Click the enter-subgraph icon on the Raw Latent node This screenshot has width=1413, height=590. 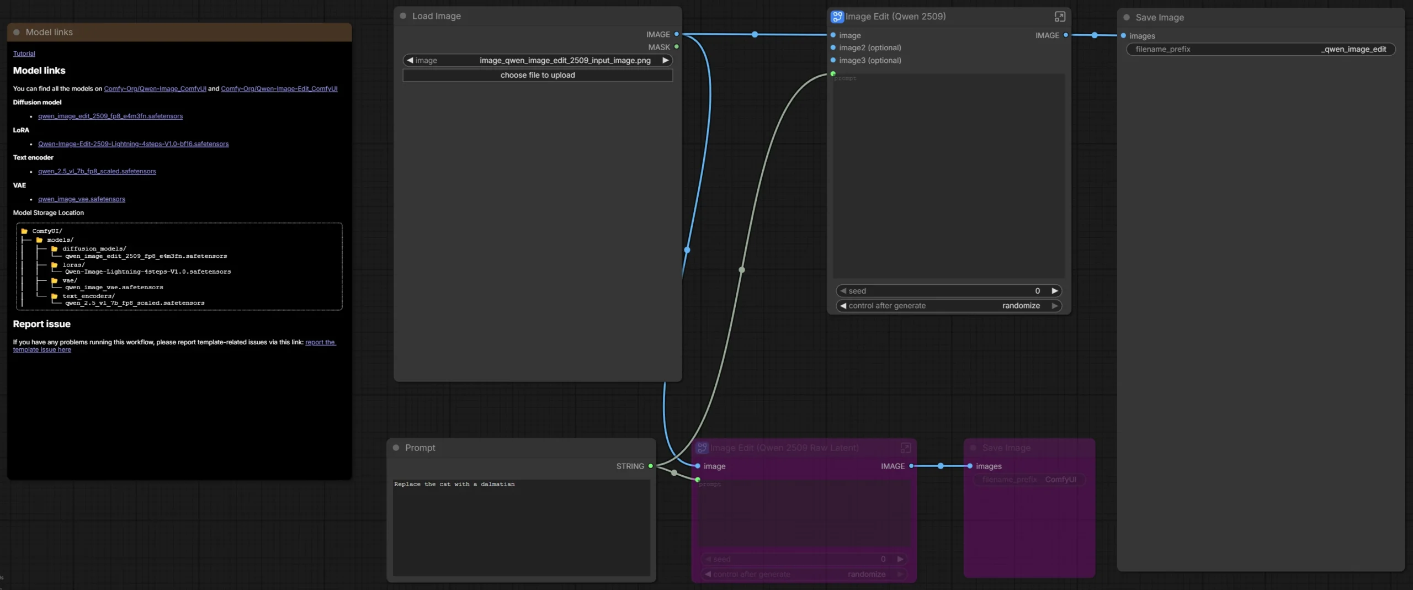(x=905, y=448)
